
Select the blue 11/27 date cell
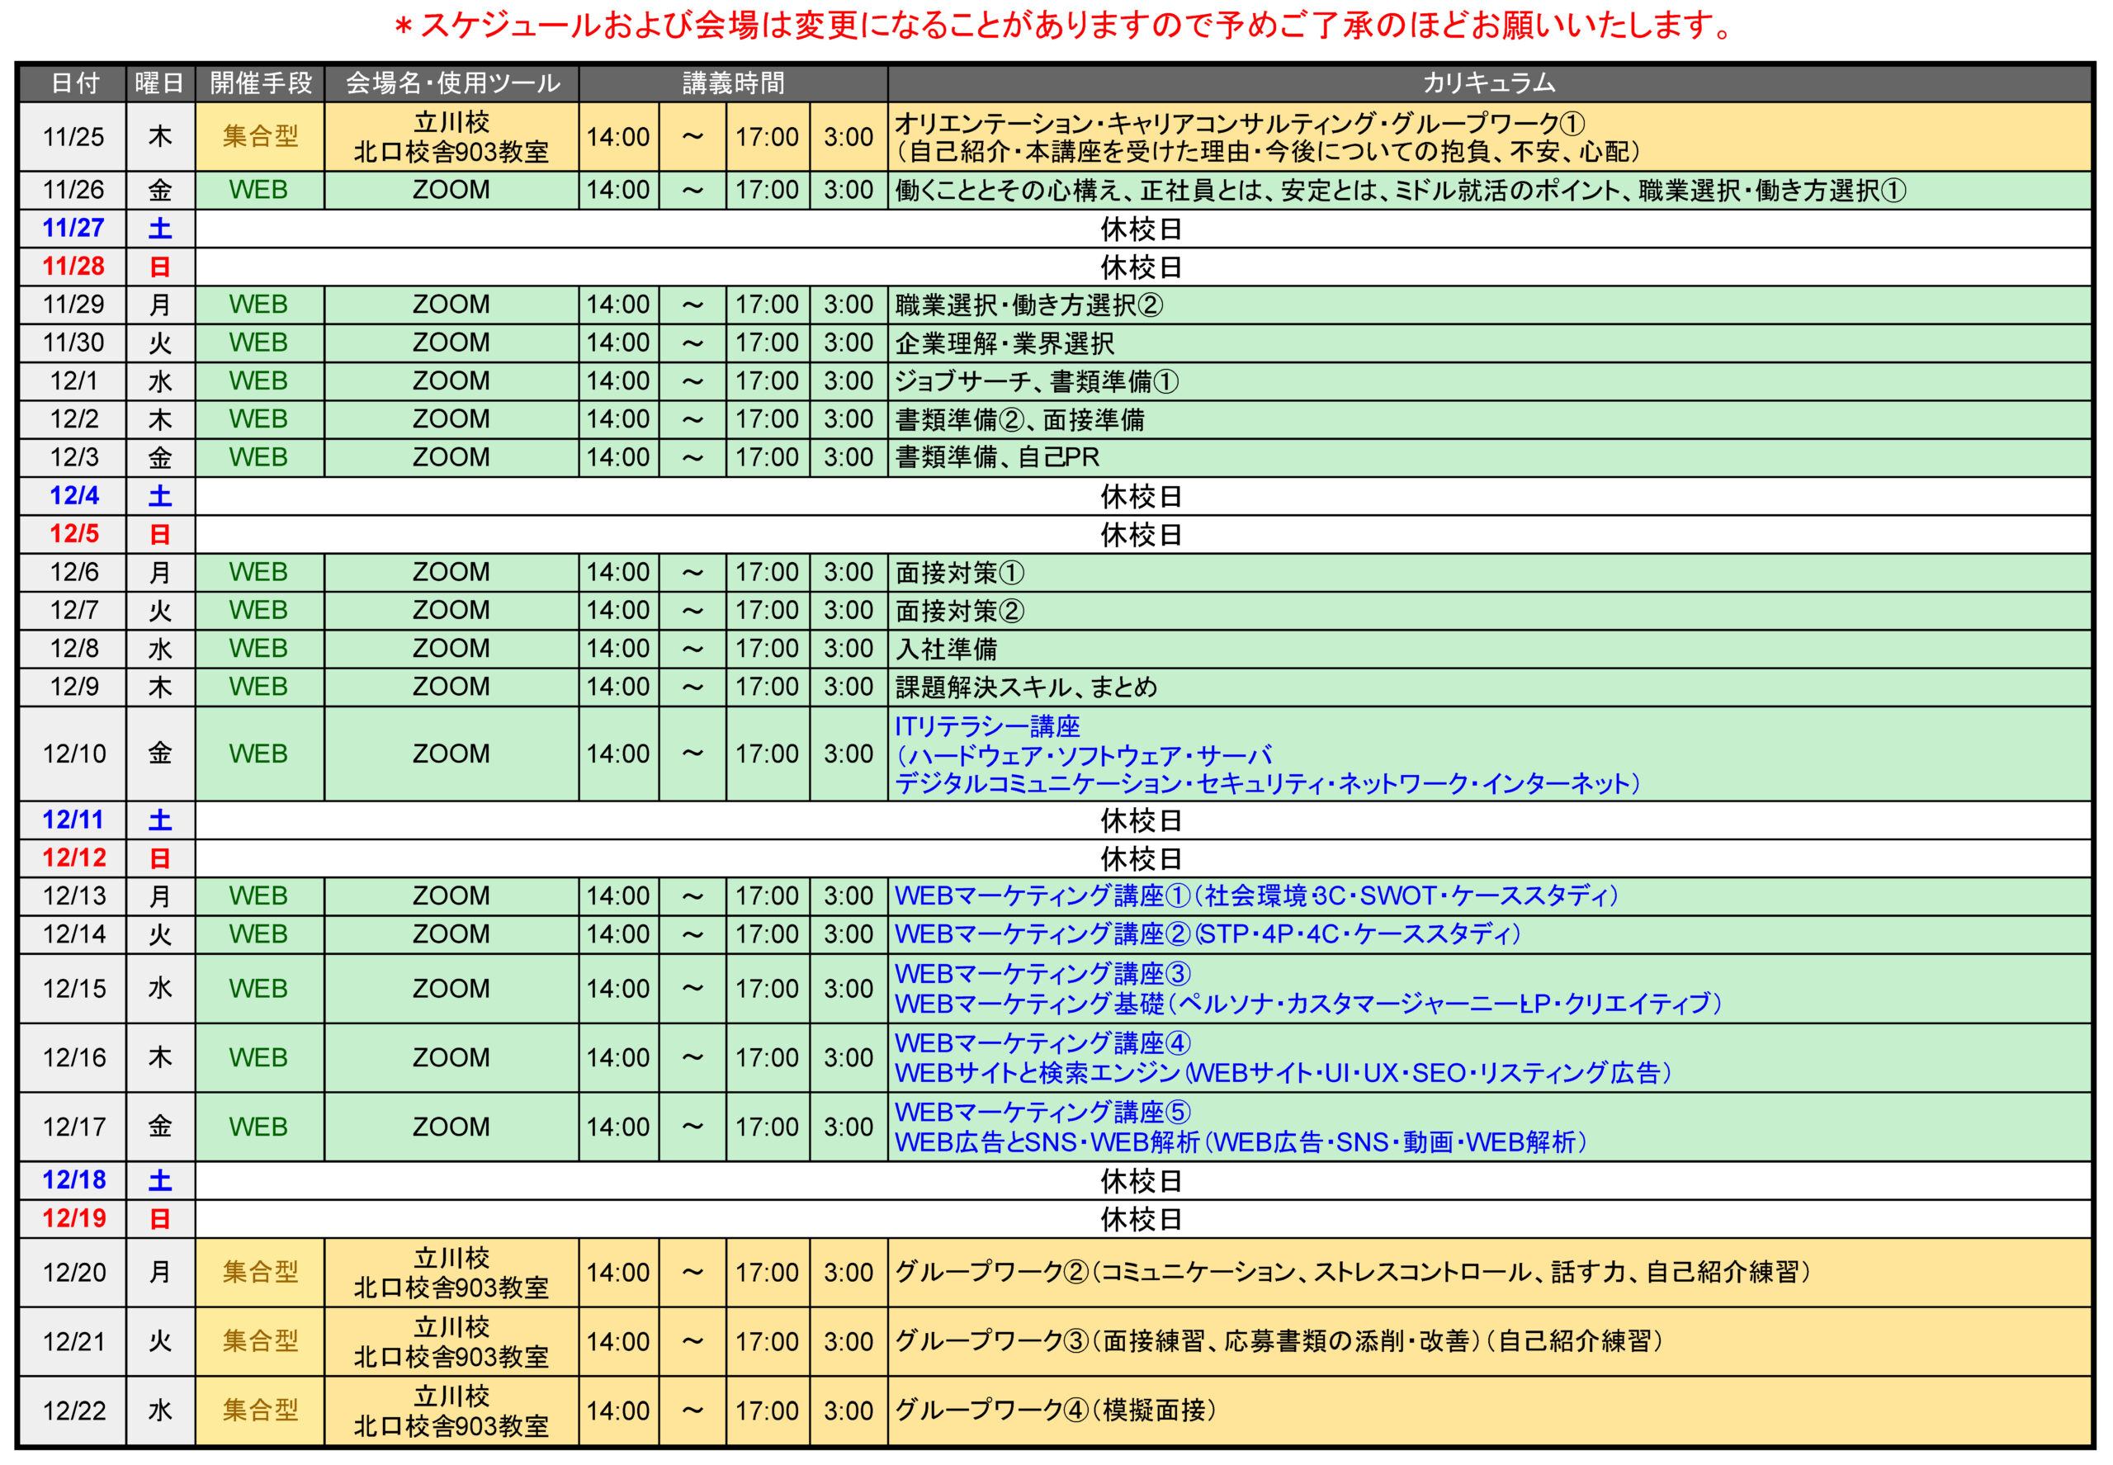(73, 229)
